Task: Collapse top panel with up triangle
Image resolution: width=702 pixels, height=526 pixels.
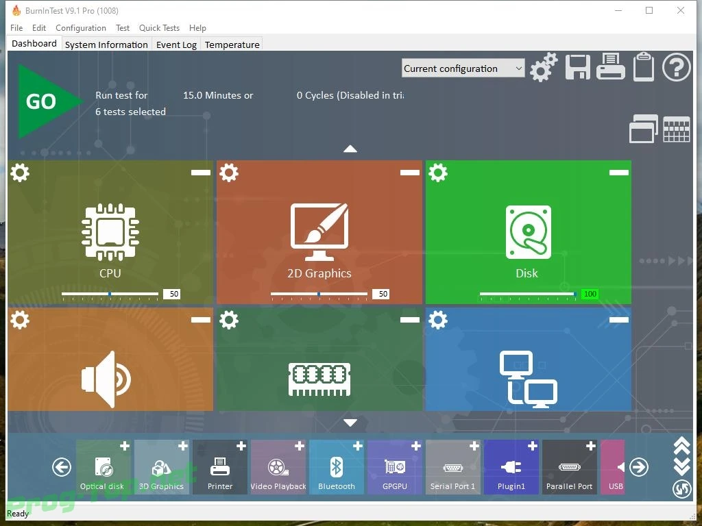Action: 350,149
